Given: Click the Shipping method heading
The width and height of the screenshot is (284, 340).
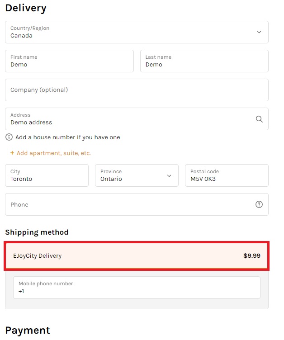Looking at the screenshot, I should pyautogui.click(x=37, y=232).
